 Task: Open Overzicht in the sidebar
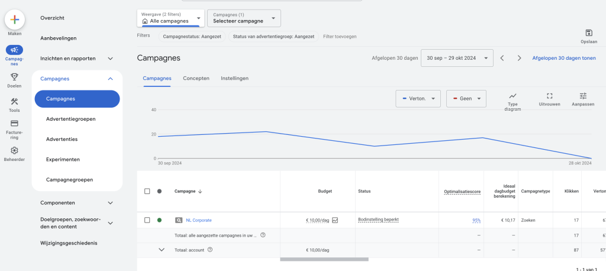click(x=52, y=18)
